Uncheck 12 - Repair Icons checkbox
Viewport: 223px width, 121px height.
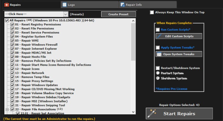click(12, 69)
